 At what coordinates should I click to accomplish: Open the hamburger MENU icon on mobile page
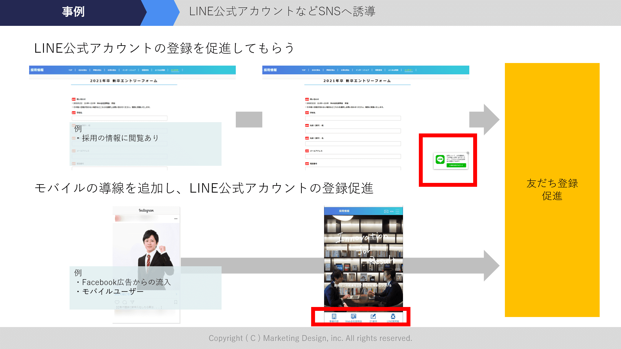pyautogui.click(x=398, y=211)
